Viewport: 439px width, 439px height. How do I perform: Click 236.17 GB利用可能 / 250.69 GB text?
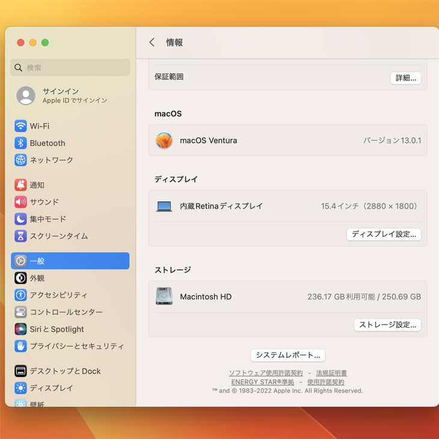[x=364, y=296]
